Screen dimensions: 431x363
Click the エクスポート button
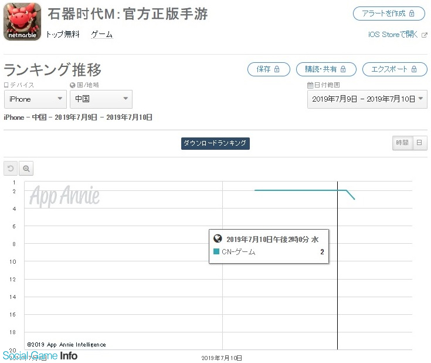point(395,69)
